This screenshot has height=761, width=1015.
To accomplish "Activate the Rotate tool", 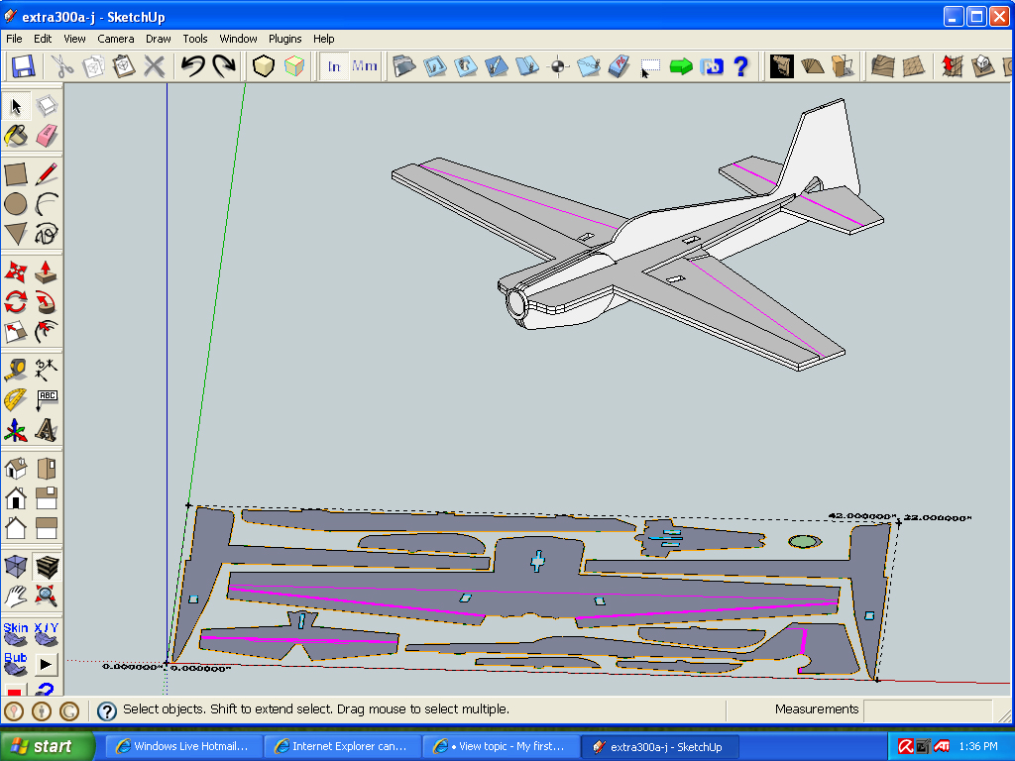I will (16, 301).
